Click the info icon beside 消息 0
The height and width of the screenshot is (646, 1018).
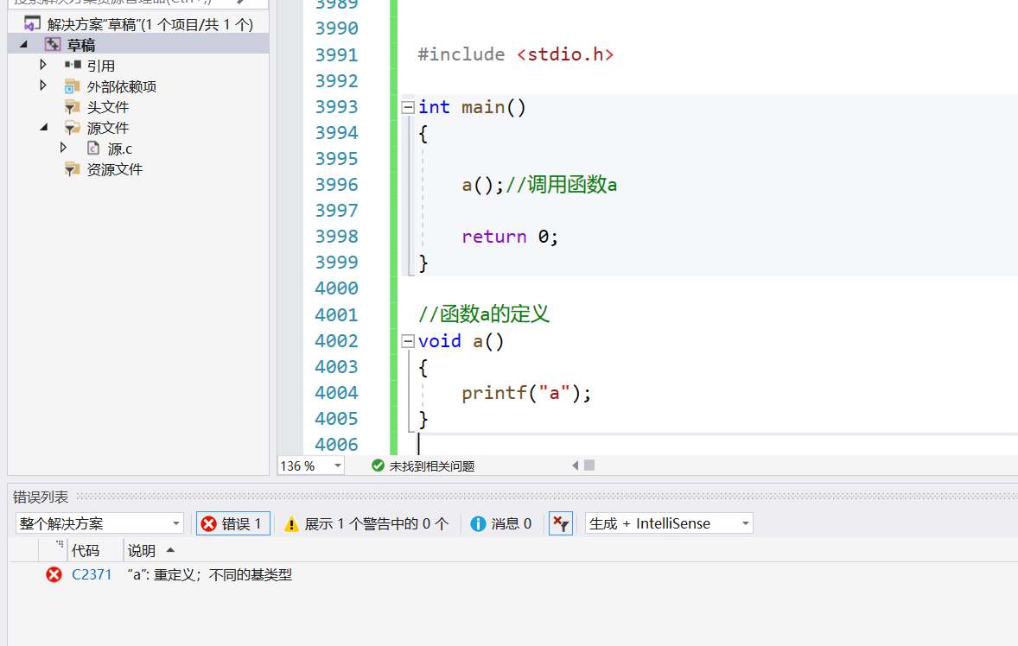point(478,523)
